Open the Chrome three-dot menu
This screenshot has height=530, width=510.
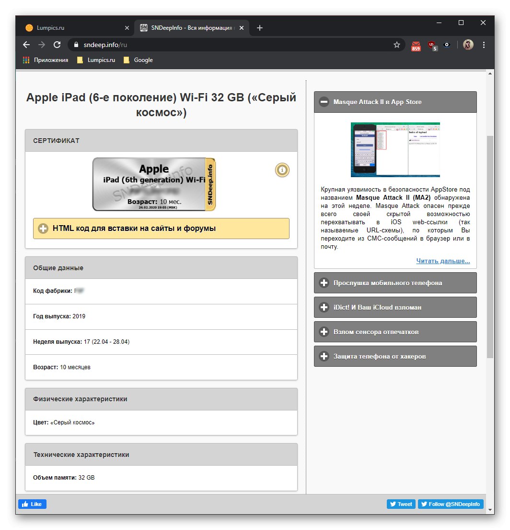[484, 45]
